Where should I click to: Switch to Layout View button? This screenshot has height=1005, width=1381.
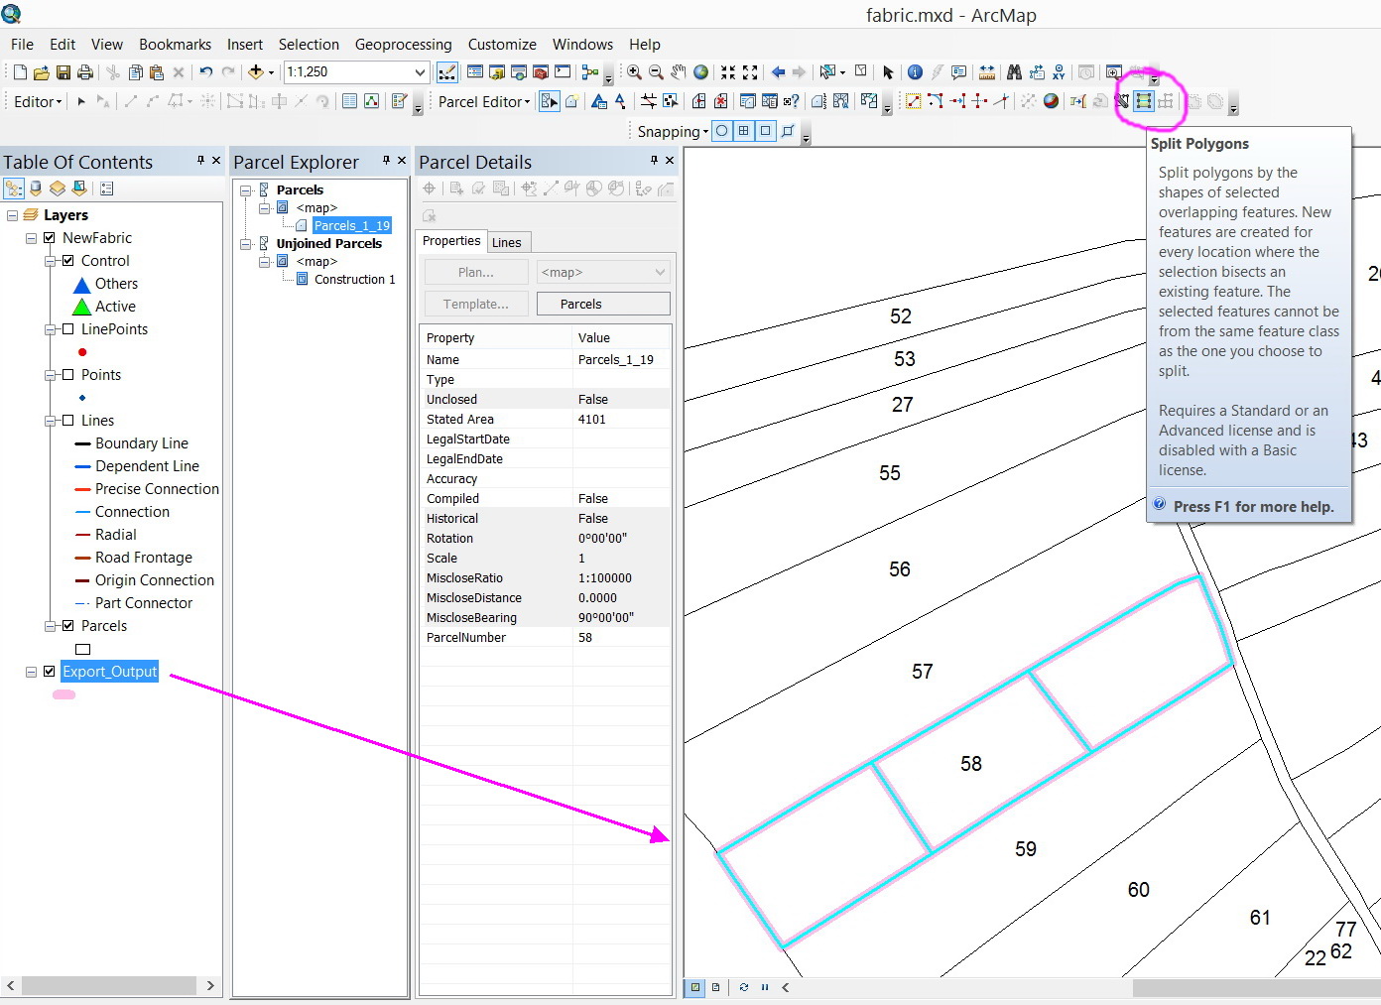tap(715, 987)
